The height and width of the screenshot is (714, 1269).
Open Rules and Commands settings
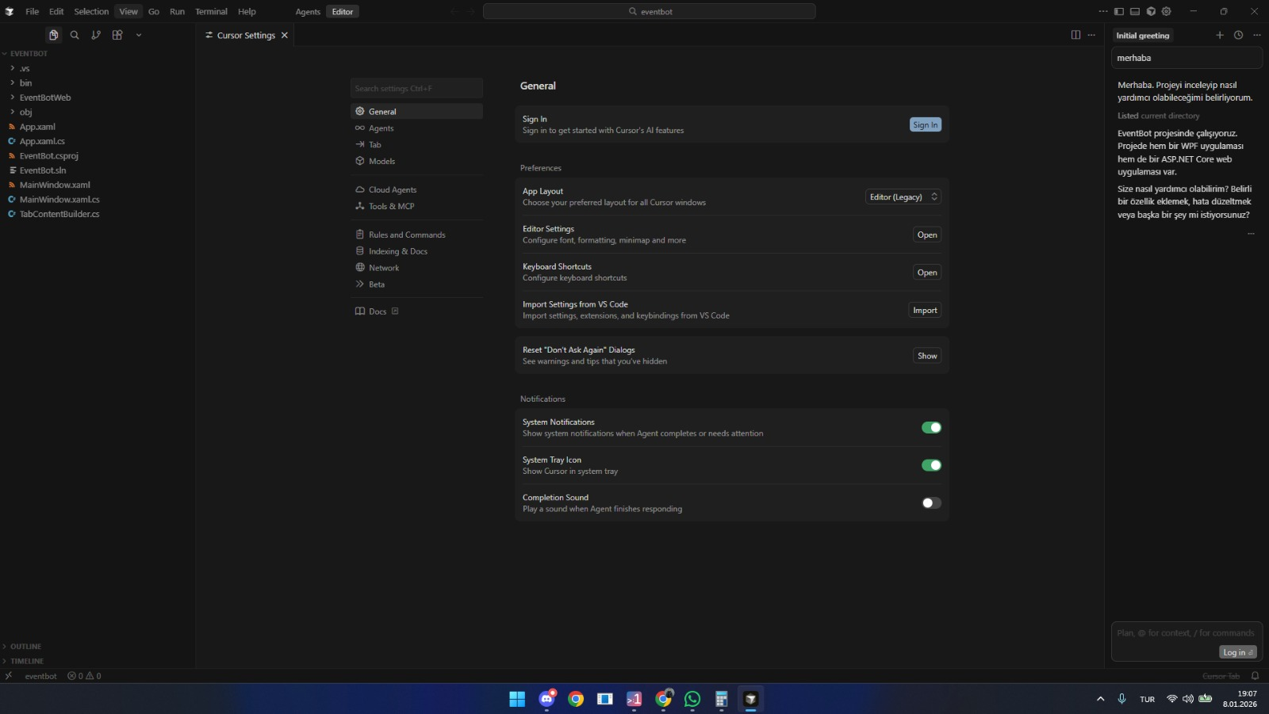tap(416, 235)
